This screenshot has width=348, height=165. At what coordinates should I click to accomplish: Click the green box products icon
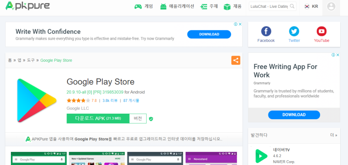tap(227, 7)
